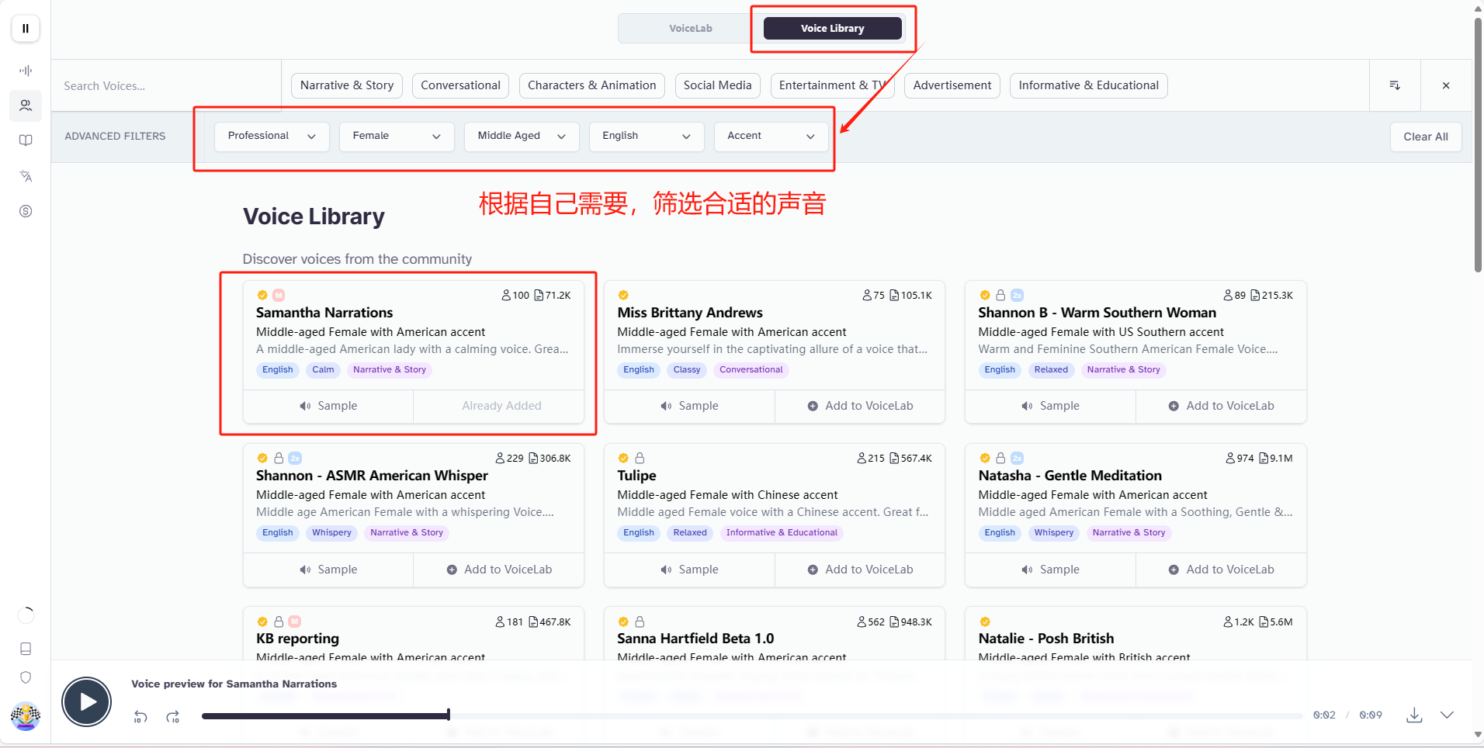Image resolution: width=1484 pixels, height=748 pixels.
Task: Click Clear All filters button
Action: coord(1426,137)
